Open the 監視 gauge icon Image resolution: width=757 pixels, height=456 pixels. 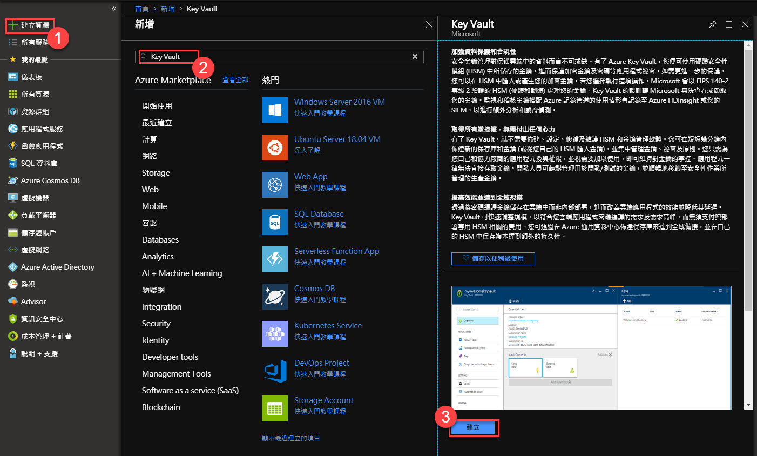pyautogui.click(x=13, y=284)
